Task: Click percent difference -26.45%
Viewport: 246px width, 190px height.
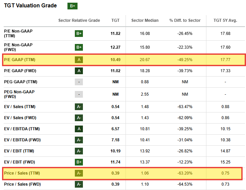Action: [185, 34]
